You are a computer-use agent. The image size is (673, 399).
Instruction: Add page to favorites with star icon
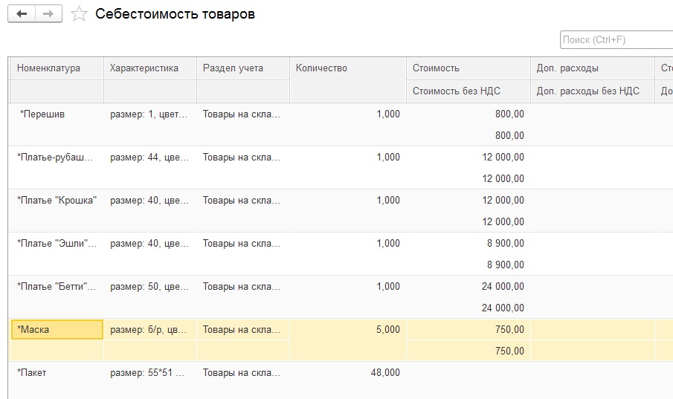(79, 15)
